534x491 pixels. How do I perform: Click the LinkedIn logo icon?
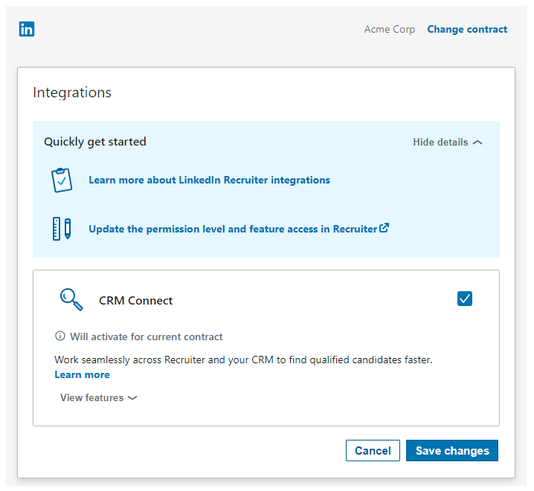click(27, 29)
